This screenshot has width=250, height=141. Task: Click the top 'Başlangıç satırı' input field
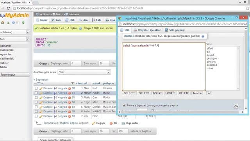pos(76,63)
